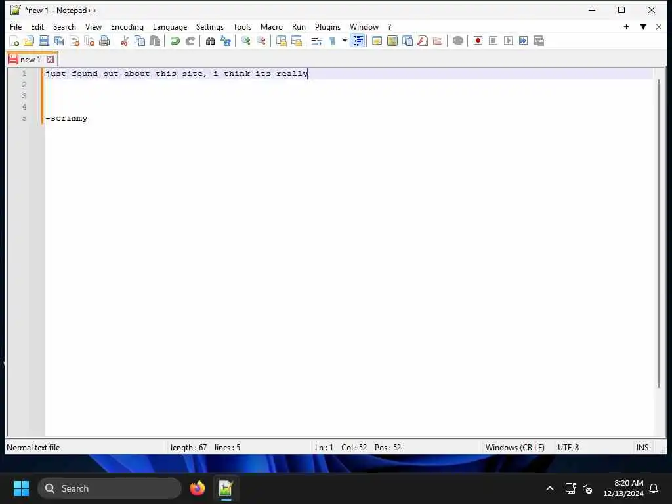Screen dimensions: 672x504
Task: Add new tab with plus button
Action: (626, 26)
